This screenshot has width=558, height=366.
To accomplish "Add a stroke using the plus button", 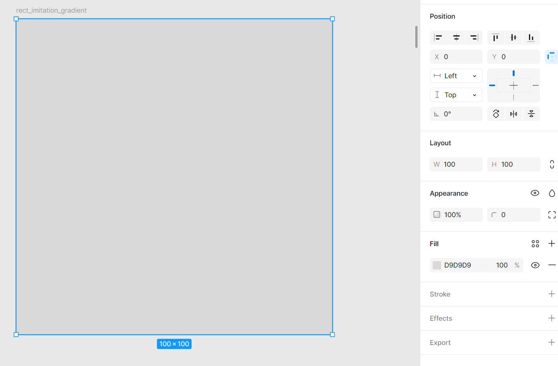I will (x=552, y=294).
